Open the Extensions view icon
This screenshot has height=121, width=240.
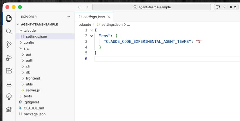click(x=9, y=71)
